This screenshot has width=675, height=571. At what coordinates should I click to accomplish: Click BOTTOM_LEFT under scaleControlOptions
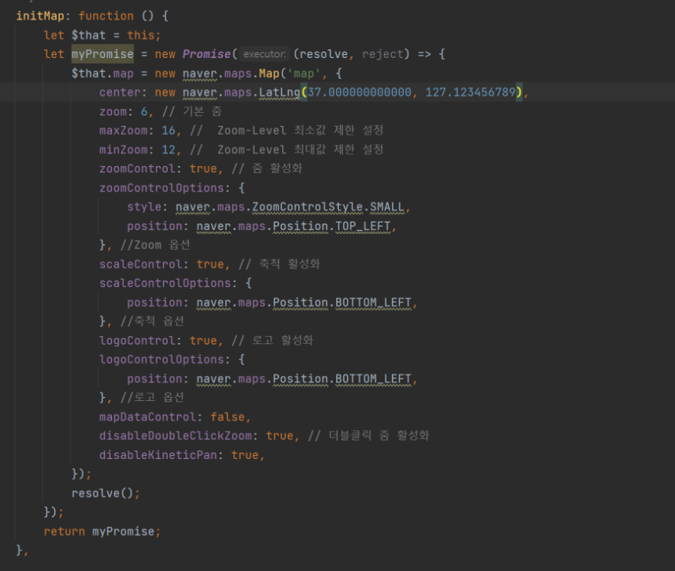tap(373, 302)
